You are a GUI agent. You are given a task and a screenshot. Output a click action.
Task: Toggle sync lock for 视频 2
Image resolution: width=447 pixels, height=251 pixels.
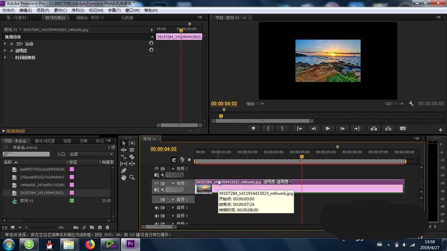163,169
